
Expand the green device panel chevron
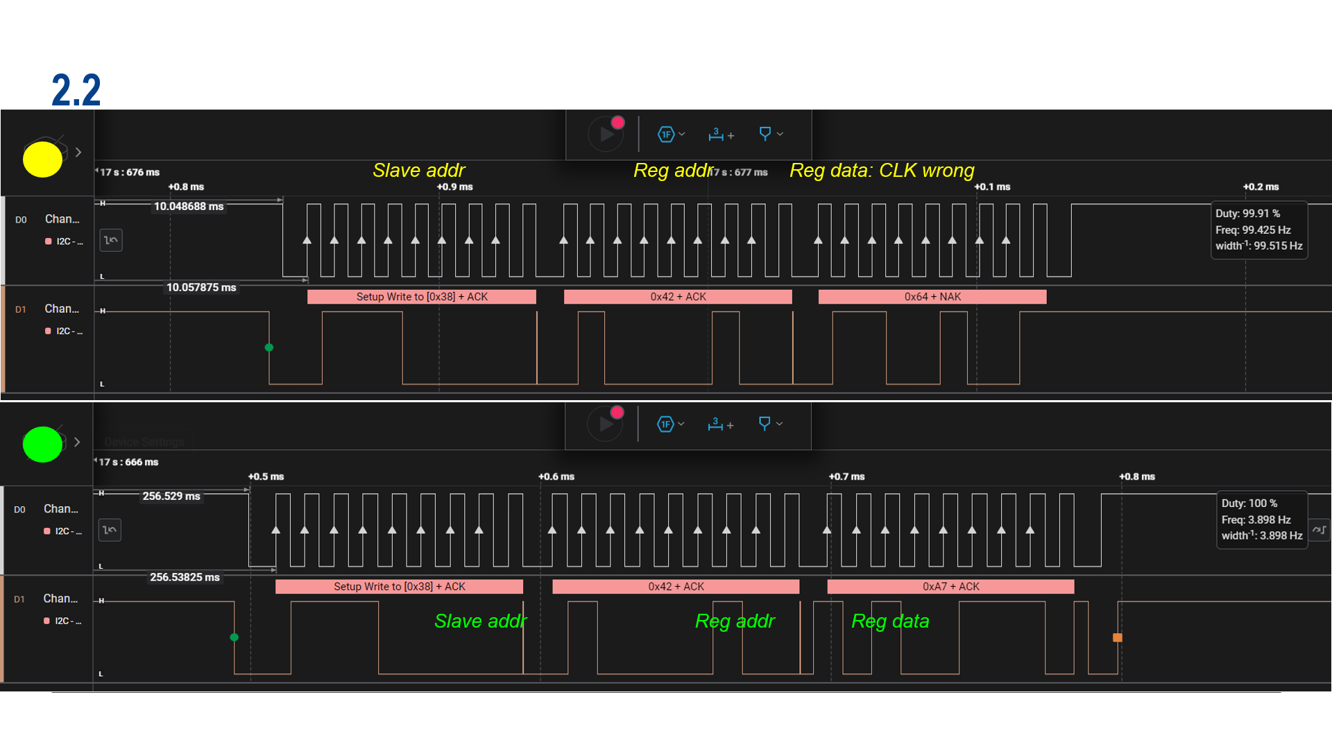click(x=77, y=442)
